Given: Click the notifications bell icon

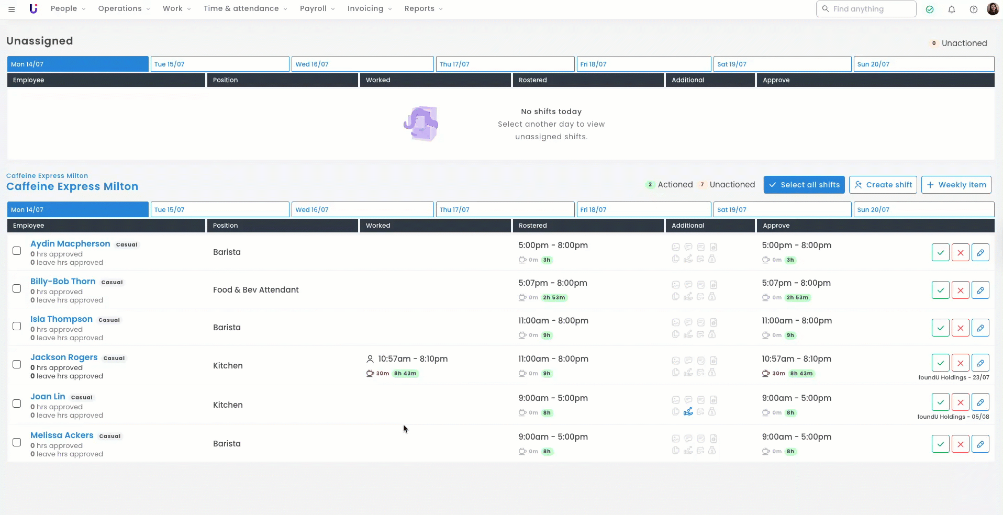Looking at the screenshot, I should [952, 9].
